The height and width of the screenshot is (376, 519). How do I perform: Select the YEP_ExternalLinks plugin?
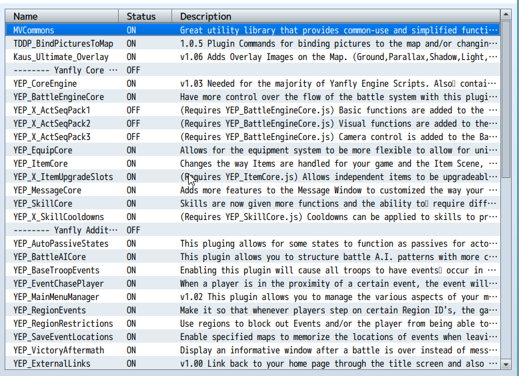coord(253,363)
